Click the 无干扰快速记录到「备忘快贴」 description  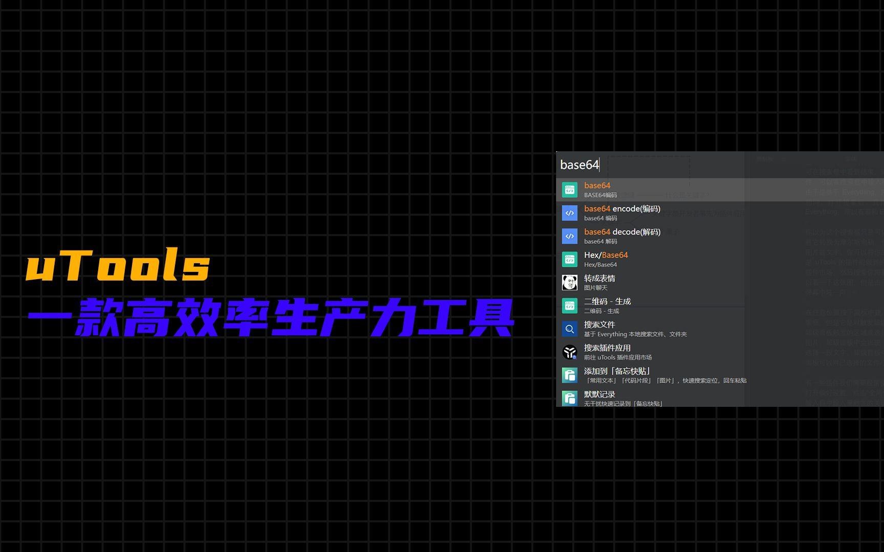[624, 404]
